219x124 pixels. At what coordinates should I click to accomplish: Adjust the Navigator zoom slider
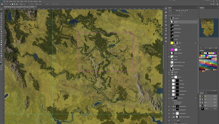click(210, 48)
